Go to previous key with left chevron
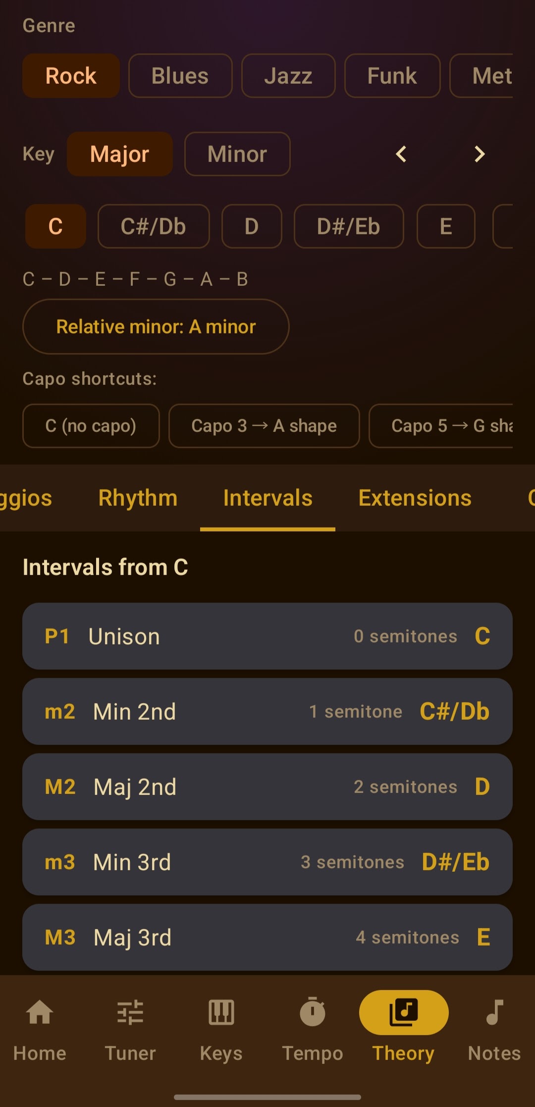Image resolution: width=535 pixels, height=1107 pixels. (x=401, y=154)
